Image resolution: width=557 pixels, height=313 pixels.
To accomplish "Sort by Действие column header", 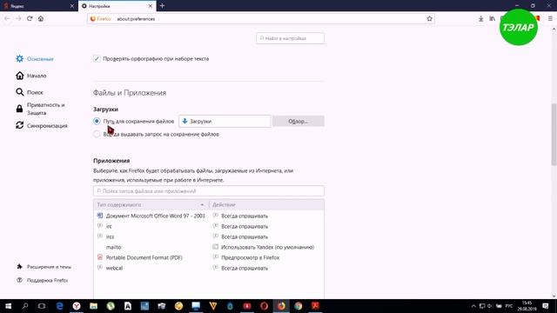I will tap(266, 205).
